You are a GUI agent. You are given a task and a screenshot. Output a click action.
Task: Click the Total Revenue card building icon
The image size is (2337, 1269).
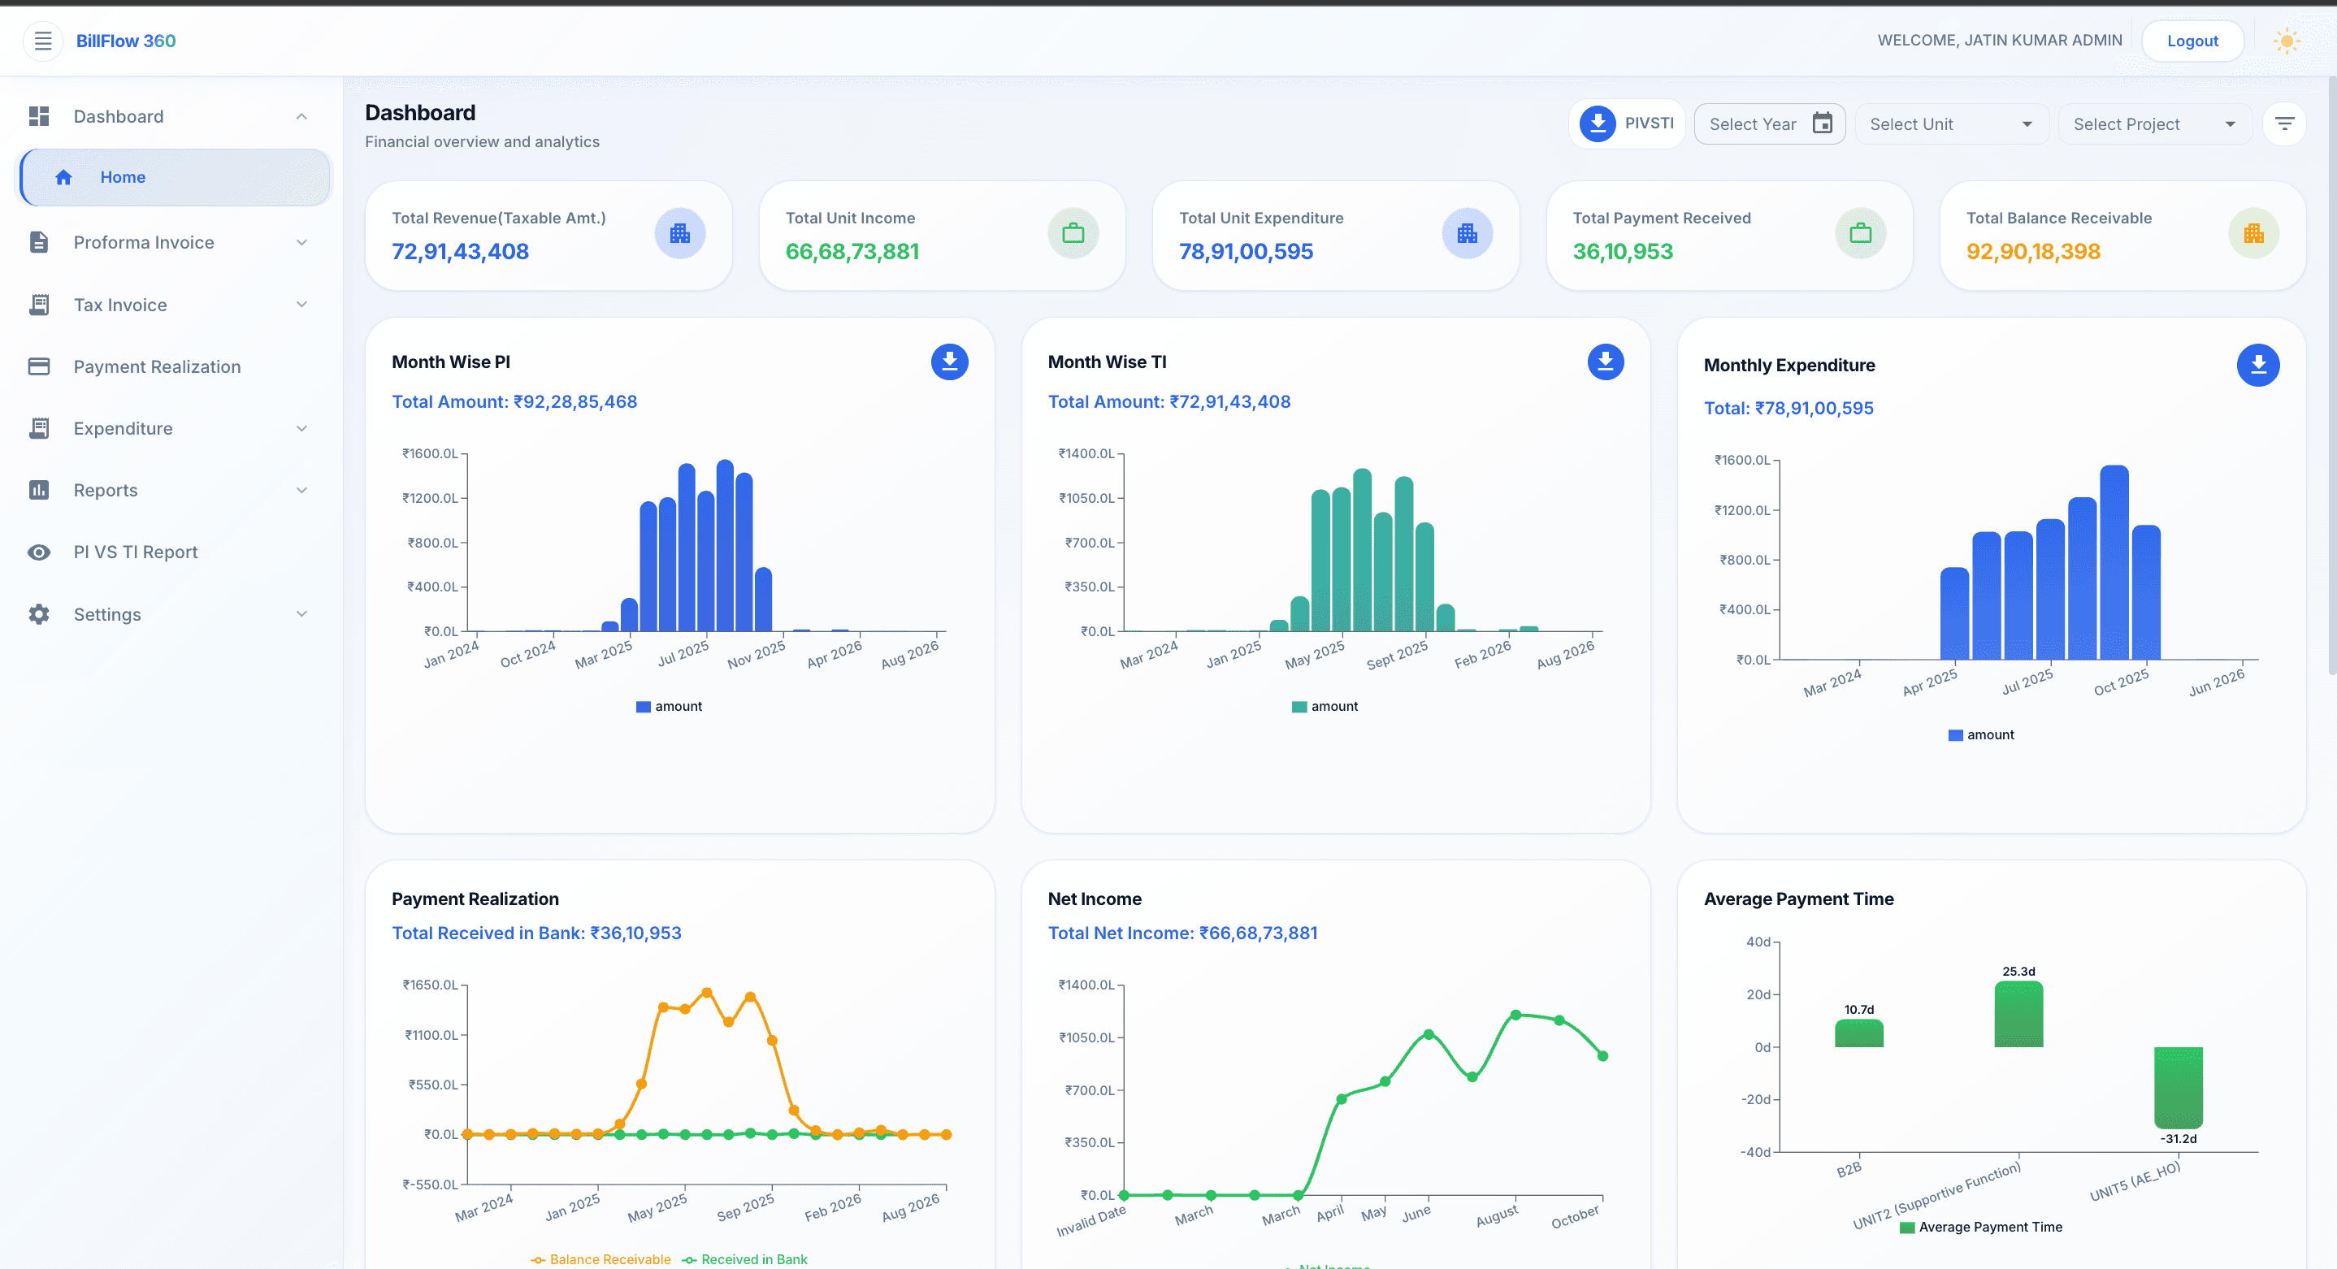(x=679, y=234)
